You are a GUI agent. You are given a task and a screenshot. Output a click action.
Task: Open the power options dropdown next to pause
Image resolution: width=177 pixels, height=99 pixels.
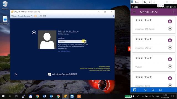38,16
